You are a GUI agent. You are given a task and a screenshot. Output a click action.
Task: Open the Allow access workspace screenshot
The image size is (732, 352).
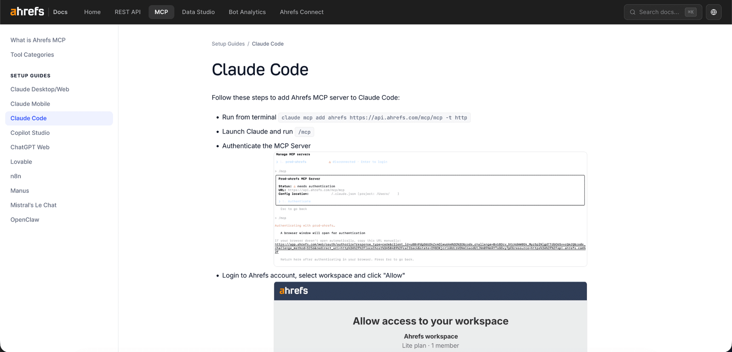[430, 317]
